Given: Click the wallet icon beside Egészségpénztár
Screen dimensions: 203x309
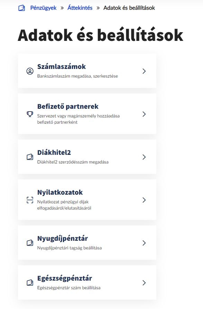Looking at the screenshot, I should coord(30,283).
